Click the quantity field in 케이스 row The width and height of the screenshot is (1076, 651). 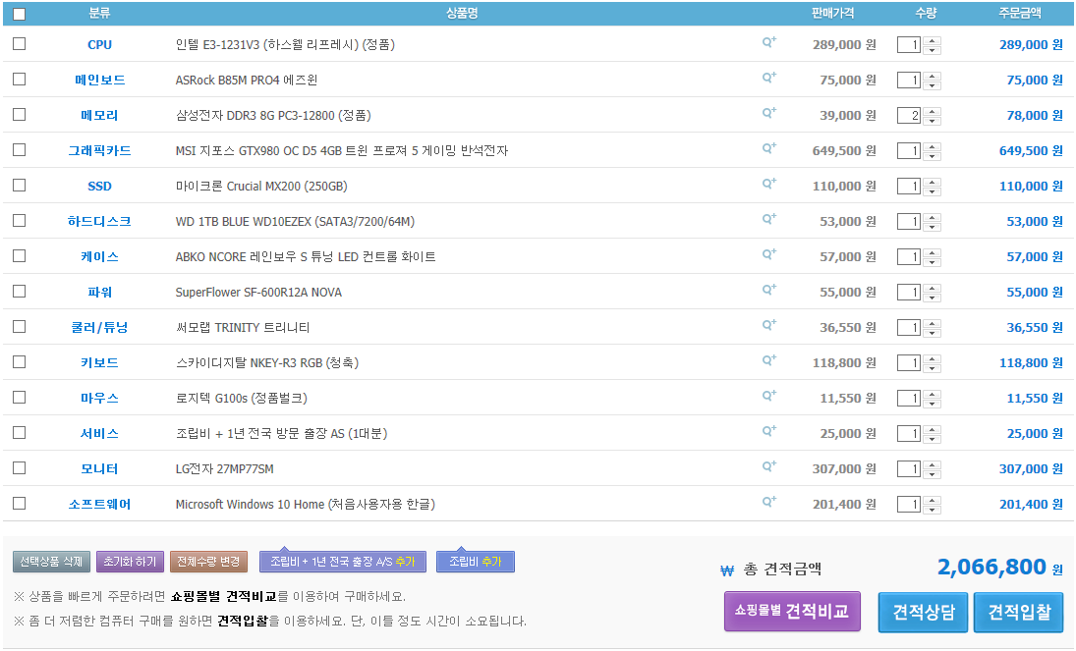coord(909,256)
